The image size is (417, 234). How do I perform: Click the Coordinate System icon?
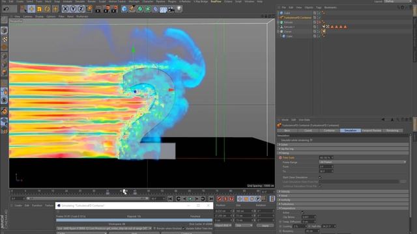89,9
